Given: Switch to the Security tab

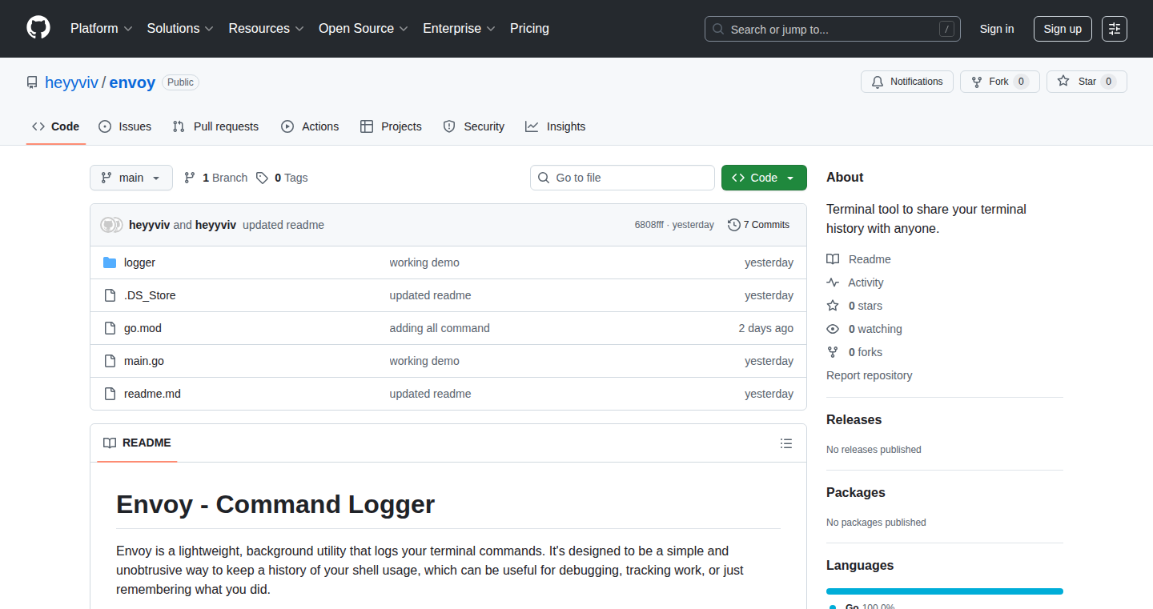Looking at the screenshot, I should (x=474, y=126).
